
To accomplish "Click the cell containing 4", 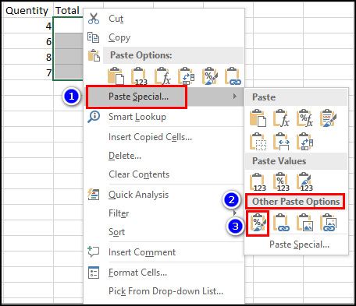I will point(27,25).
